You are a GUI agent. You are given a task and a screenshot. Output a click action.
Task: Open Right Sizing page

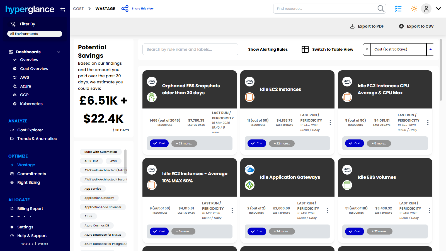[28, 182]
